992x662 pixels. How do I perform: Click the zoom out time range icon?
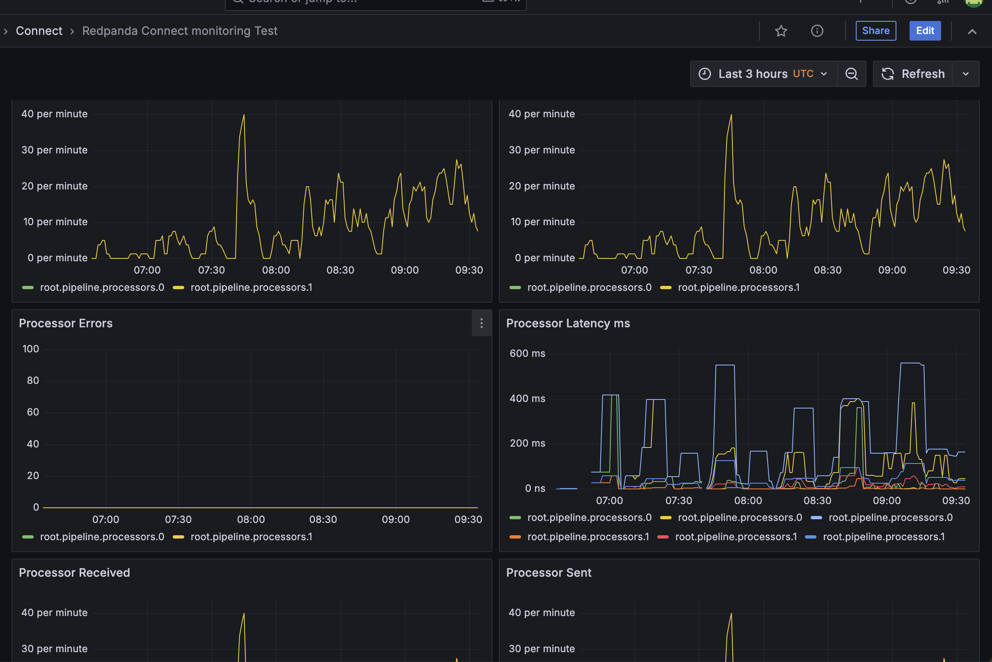point(851,74)
